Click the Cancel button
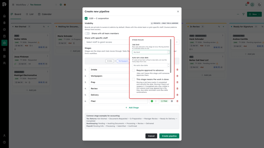This screenshot has width=264, height=148. click(151, 136)
